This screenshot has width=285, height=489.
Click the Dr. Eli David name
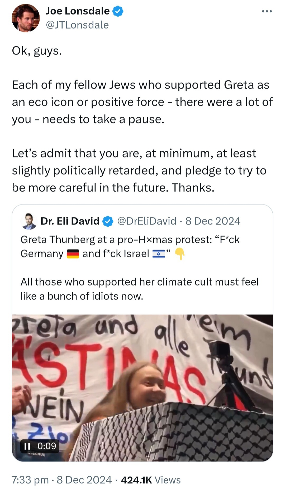coord(70,221)
